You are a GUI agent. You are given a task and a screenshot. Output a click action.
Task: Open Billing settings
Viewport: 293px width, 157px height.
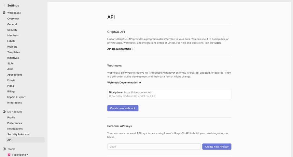[x=11, y=91]
